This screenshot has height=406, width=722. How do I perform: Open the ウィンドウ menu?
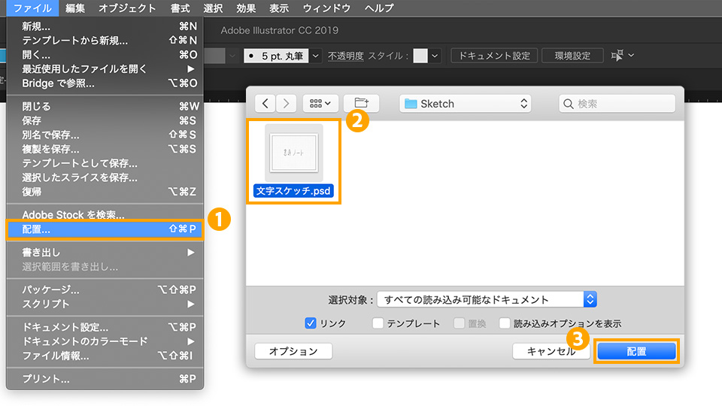click(x=326, y=8)
